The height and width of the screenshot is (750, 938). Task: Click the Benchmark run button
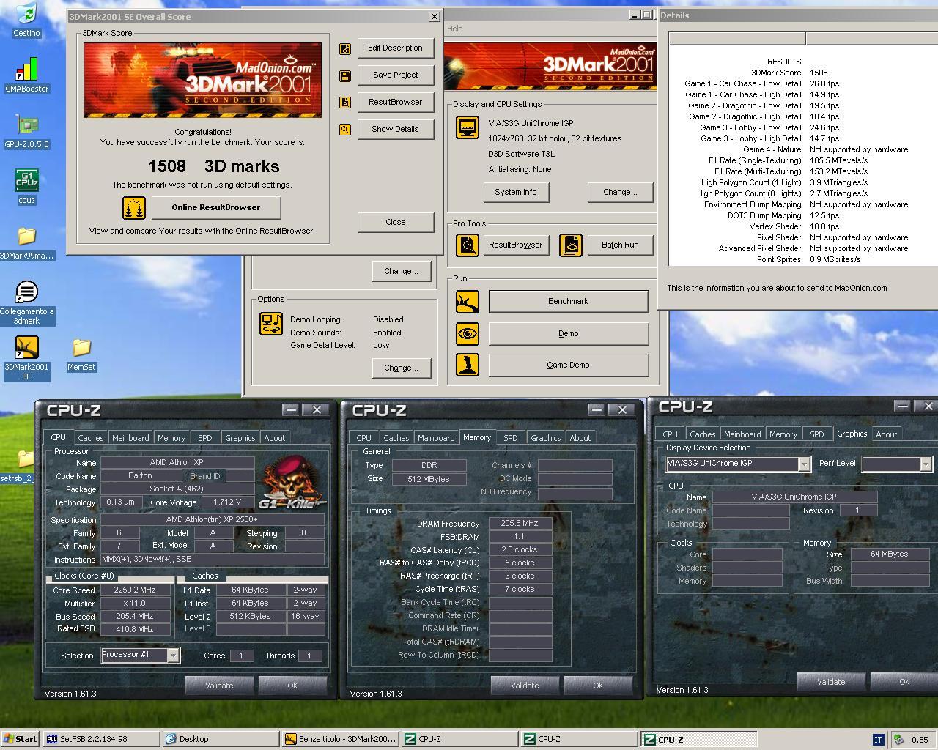pyautogui.click(x=569, y=302)
